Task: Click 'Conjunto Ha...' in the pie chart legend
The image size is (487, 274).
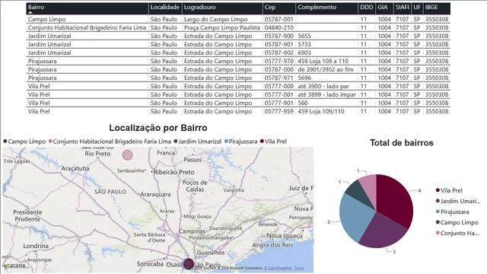Action: pyautogui.click(x=457, y=233)
